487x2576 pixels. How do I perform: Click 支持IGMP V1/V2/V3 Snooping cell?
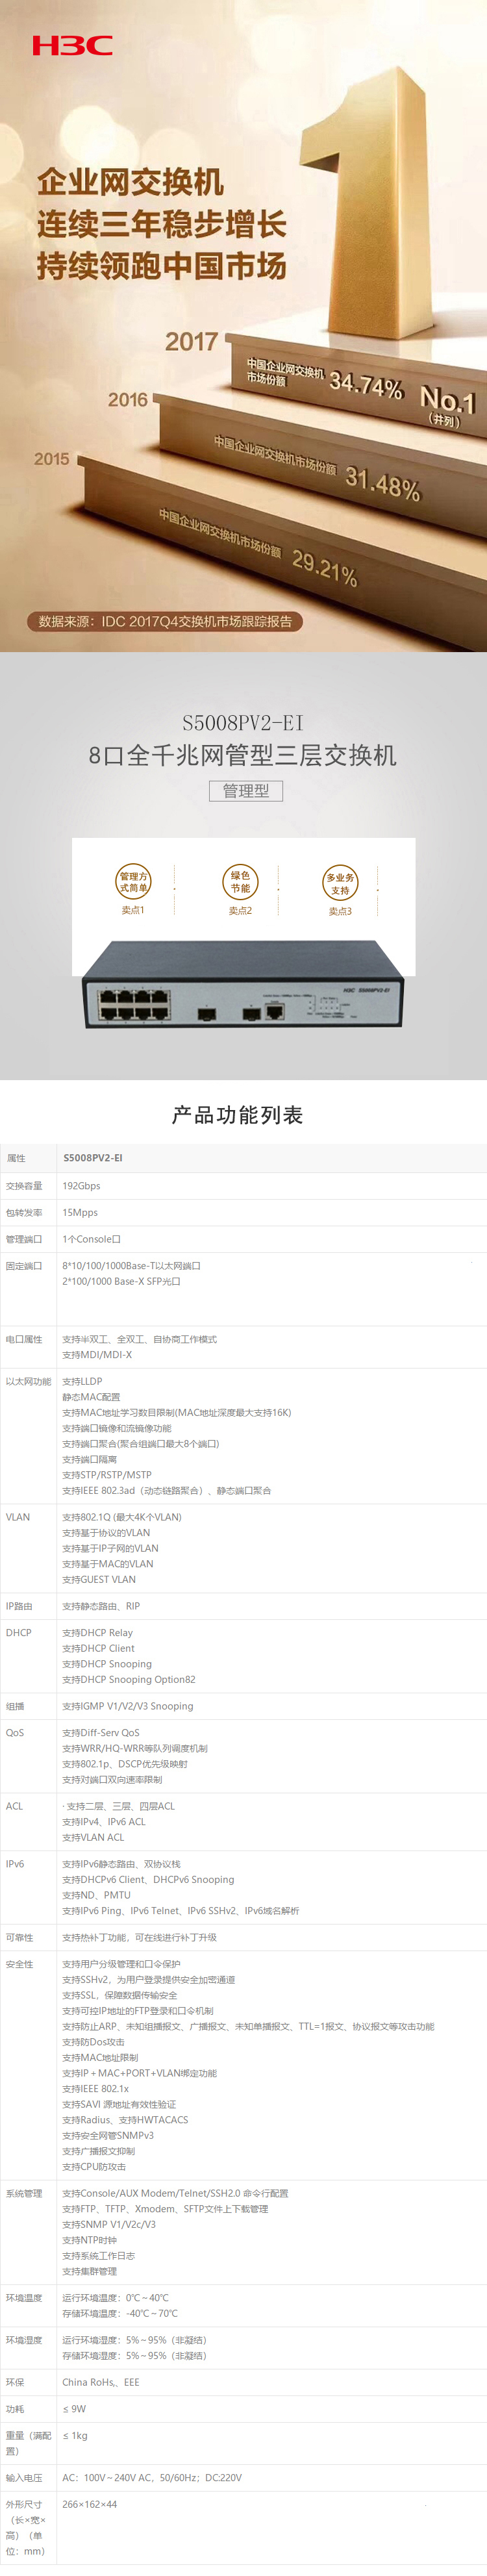[128, 1706]
